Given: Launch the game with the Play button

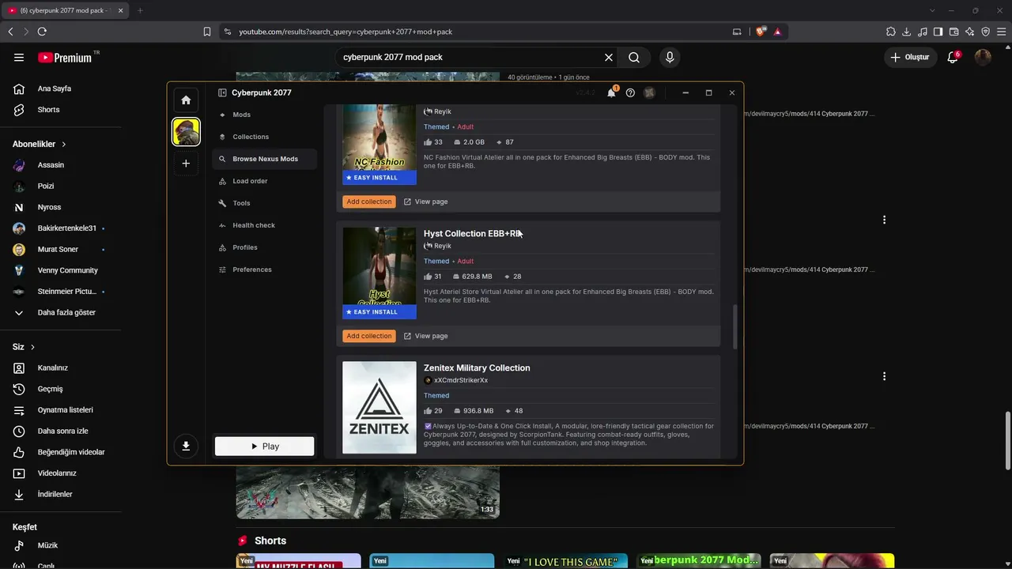Looking at the screenshot, I should [264, 447].
